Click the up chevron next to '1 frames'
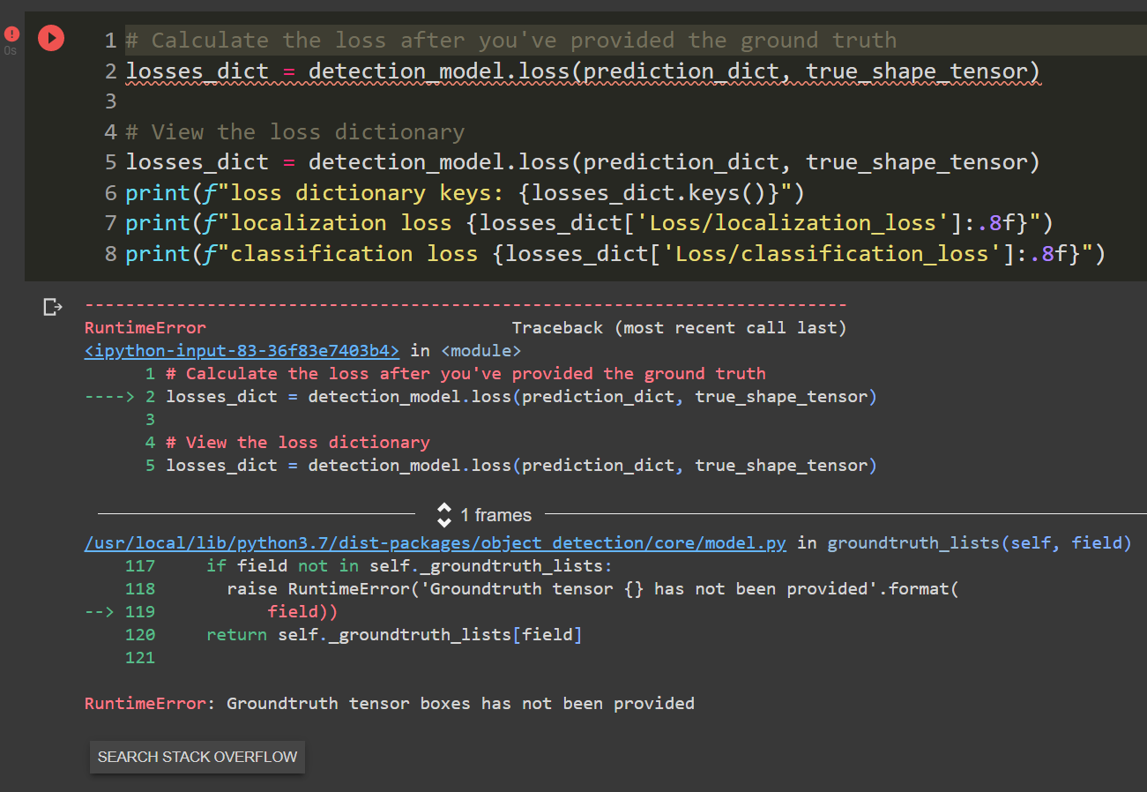Image resolution: width=1147 pixels, height=792 pixels. (444, 510)
